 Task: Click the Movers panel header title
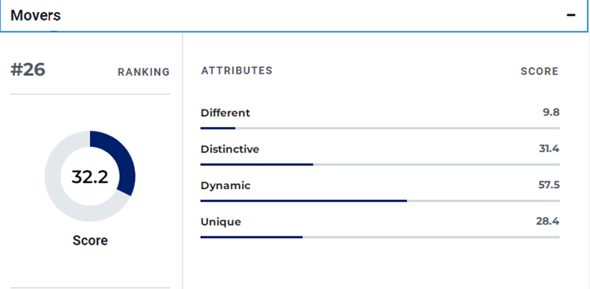36,15
